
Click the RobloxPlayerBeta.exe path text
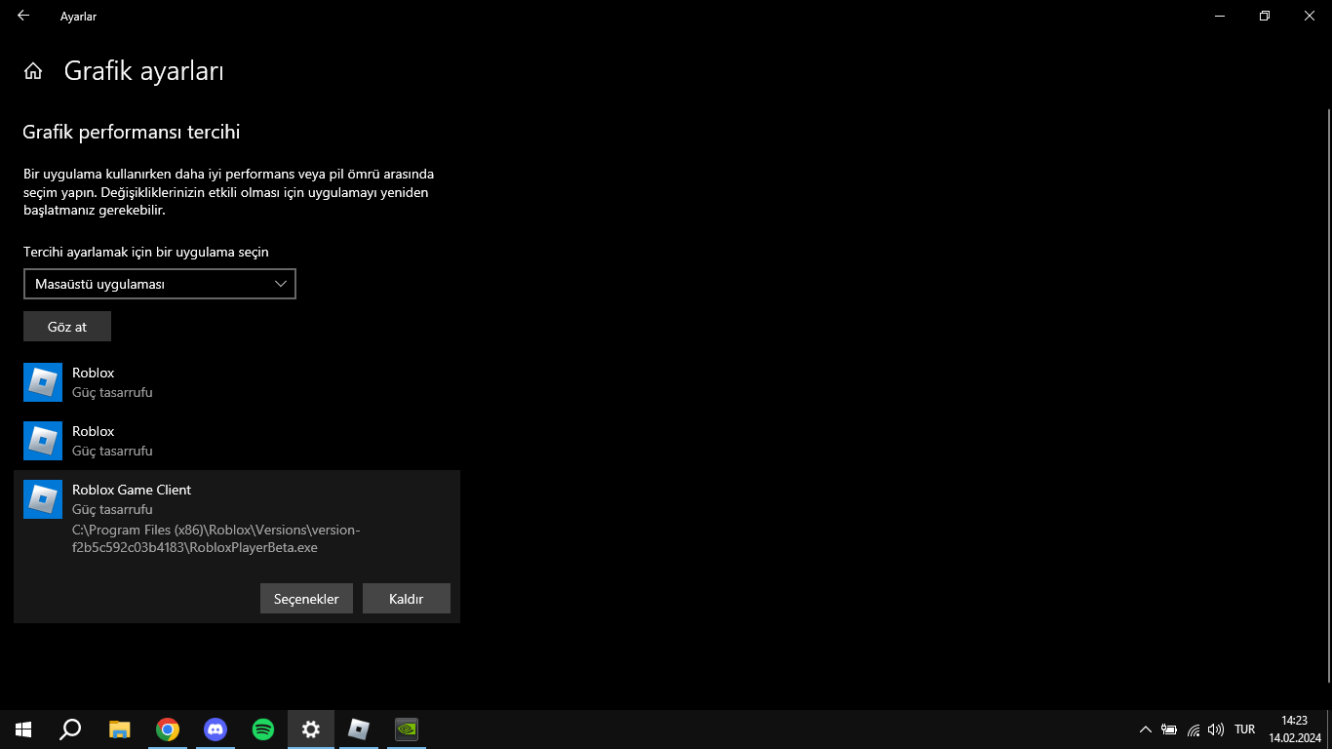pos(216,538)
